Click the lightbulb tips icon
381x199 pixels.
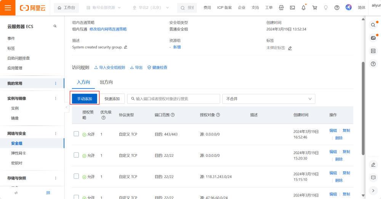pos(326,8)
